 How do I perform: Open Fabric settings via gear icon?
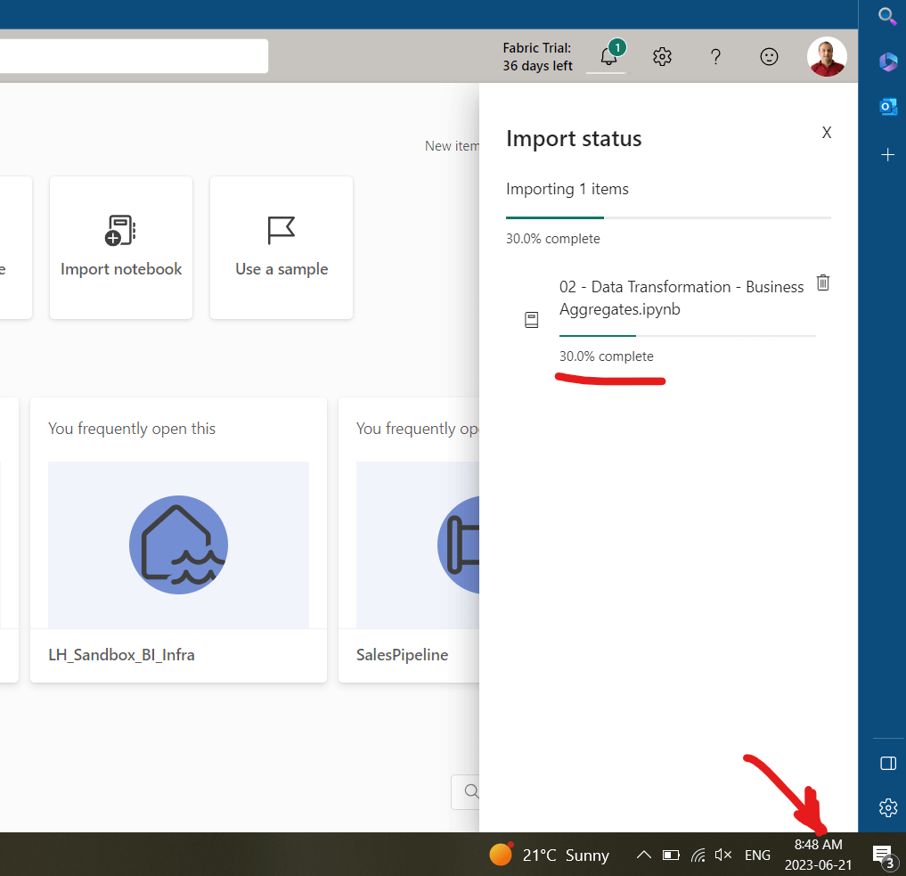[x=662, y=56]
